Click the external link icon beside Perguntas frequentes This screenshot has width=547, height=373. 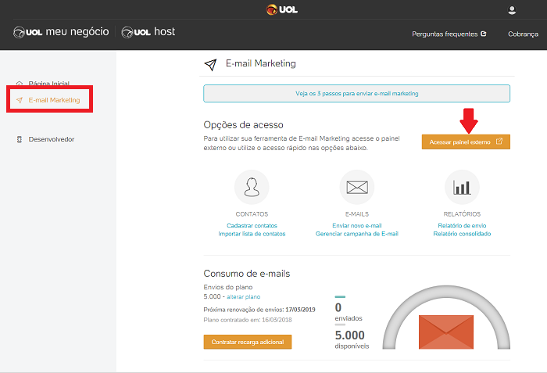click(484, 34)
